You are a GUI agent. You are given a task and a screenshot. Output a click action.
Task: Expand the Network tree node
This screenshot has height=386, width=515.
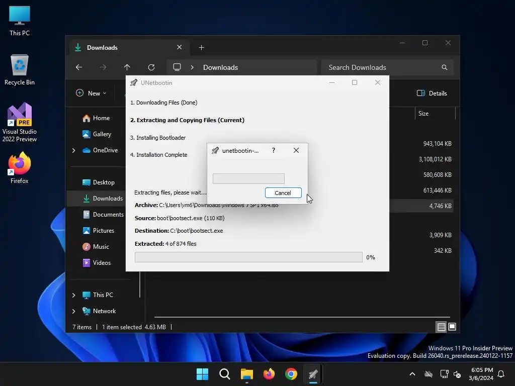pyautogui.click(x=73, y=311)
